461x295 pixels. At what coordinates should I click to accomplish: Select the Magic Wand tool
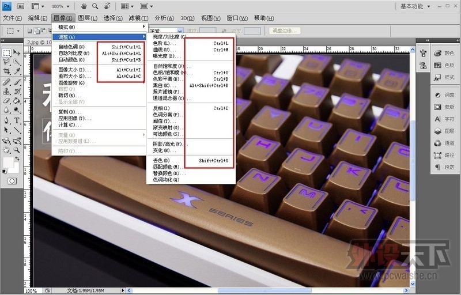pyautogui.click(x=17, y=62)
